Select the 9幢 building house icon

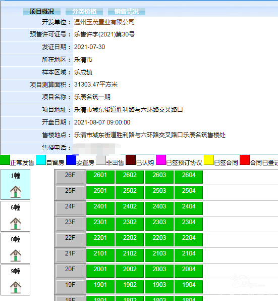pos(16,287)
